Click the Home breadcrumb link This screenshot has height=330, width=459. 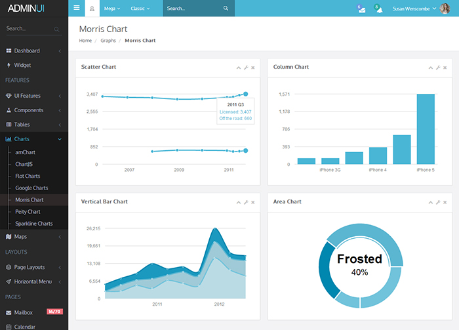[85, 41]
